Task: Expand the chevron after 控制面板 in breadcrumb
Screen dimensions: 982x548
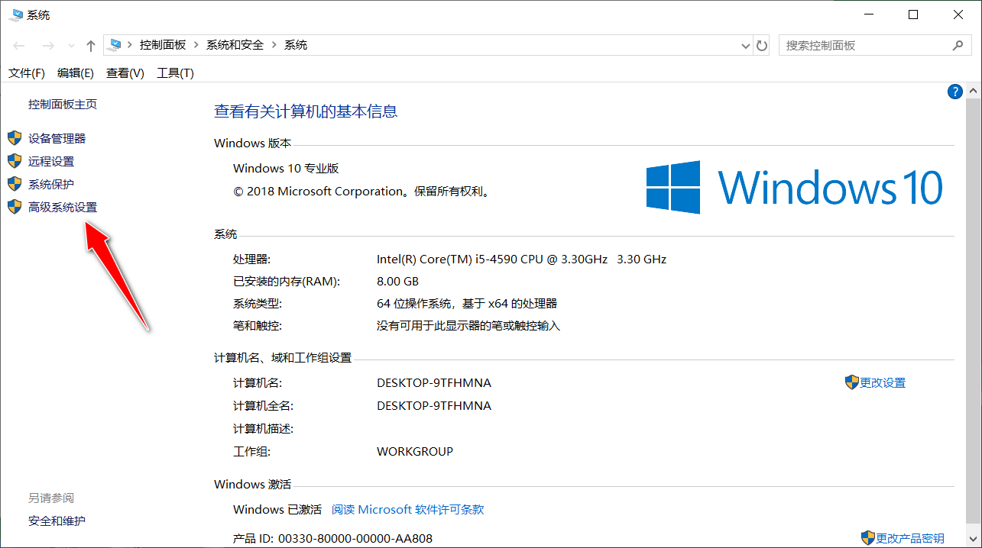Action: tap(196, 45)
